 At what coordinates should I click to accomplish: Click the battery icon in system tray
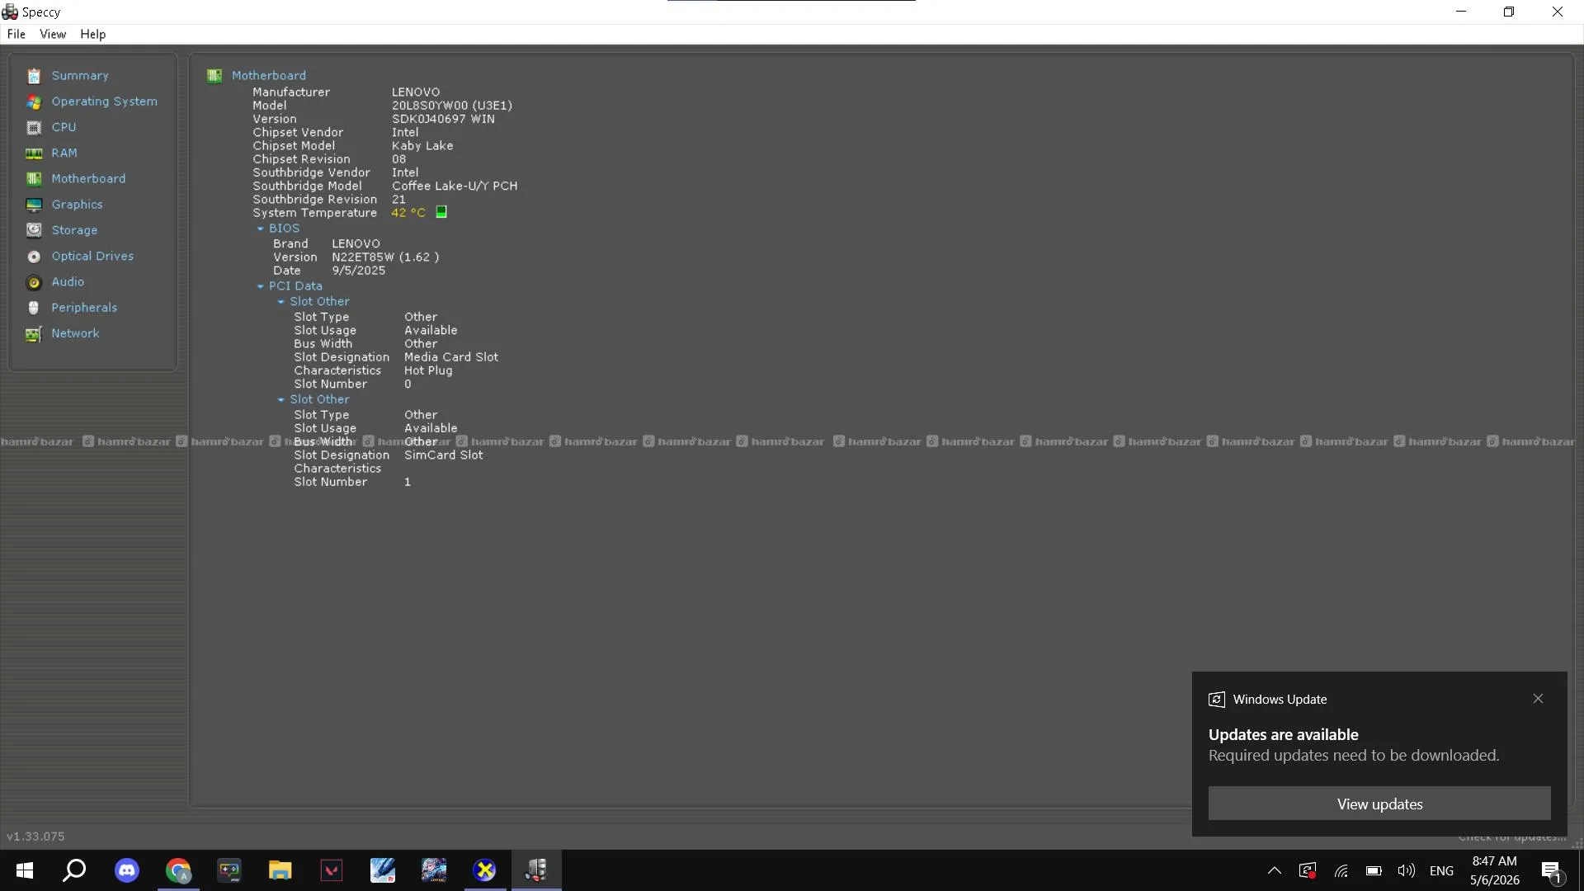[1374, 870]
